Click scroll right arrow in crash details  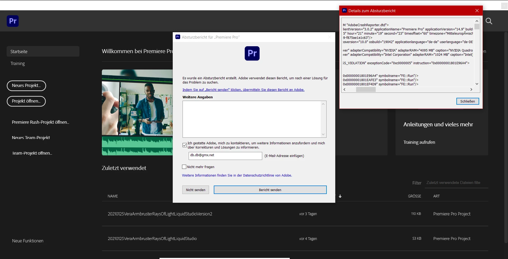(x=471, y=90)
